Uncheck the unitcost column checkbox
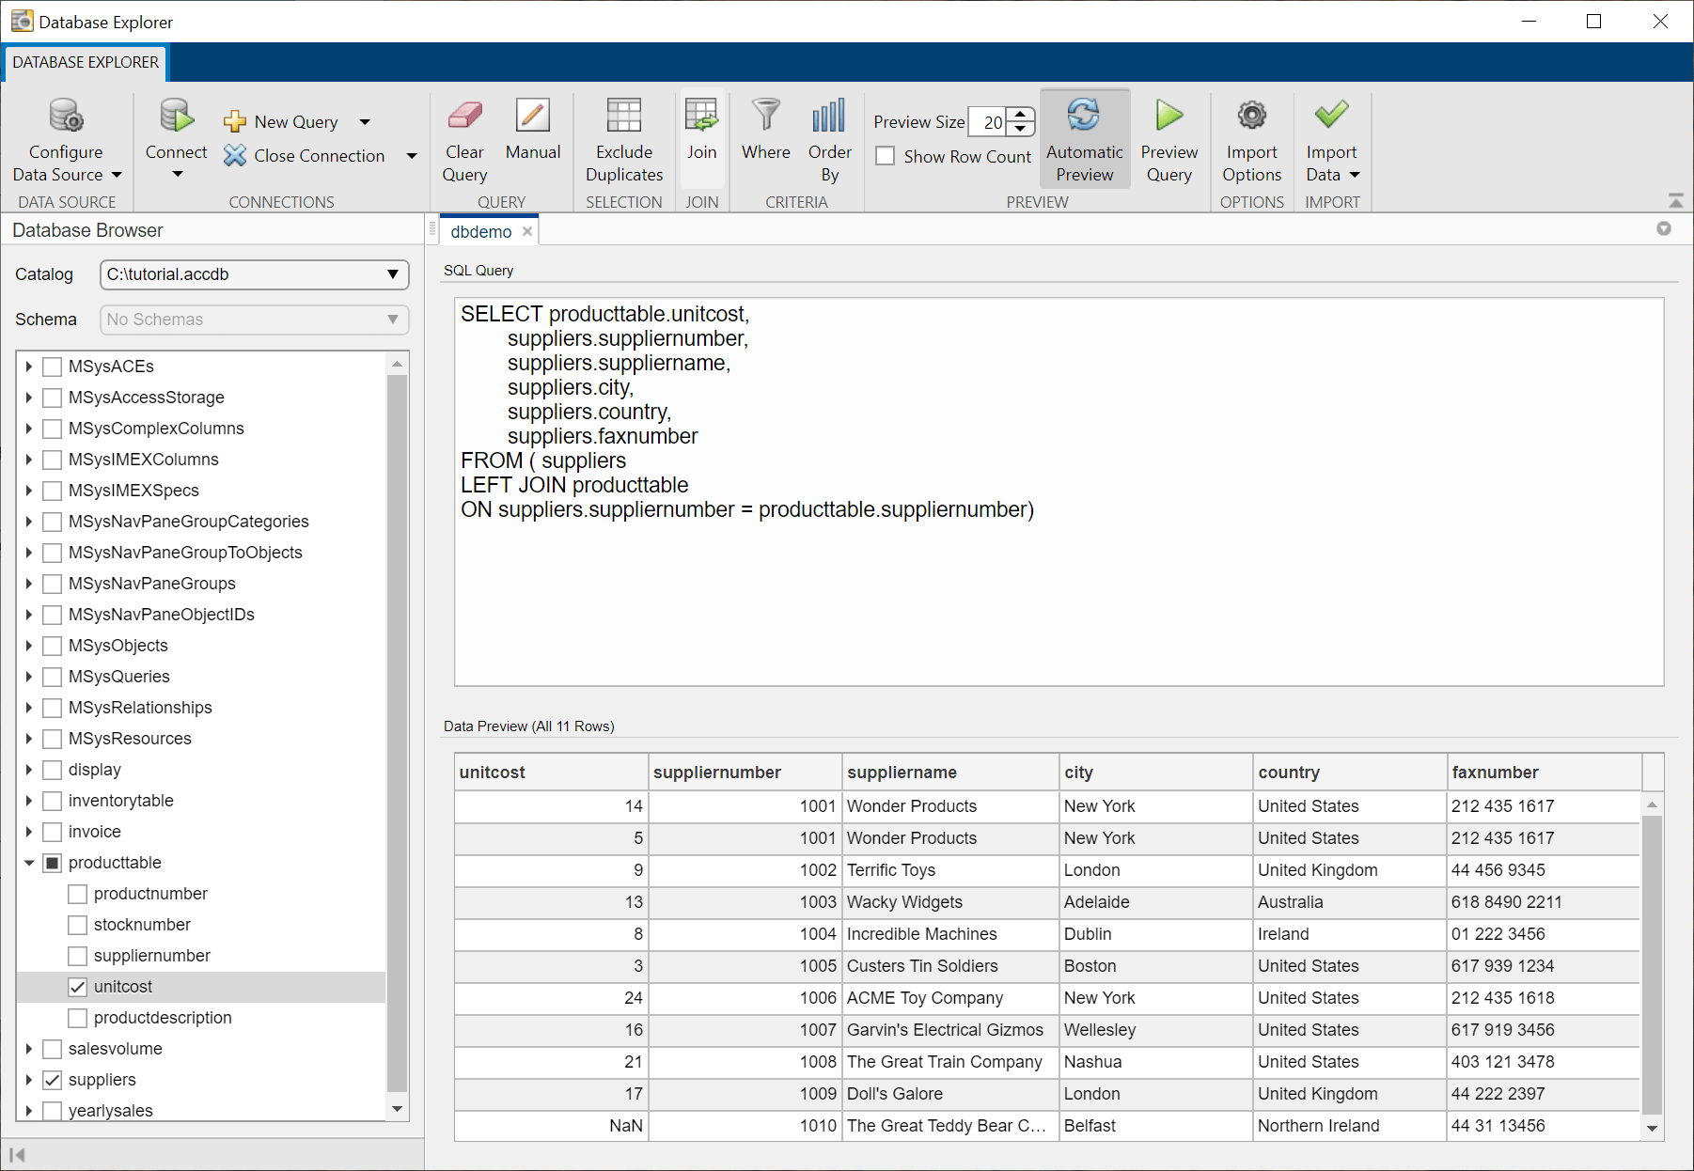The width and height of the screenshot is (1694, 1171). pos(78,987)
